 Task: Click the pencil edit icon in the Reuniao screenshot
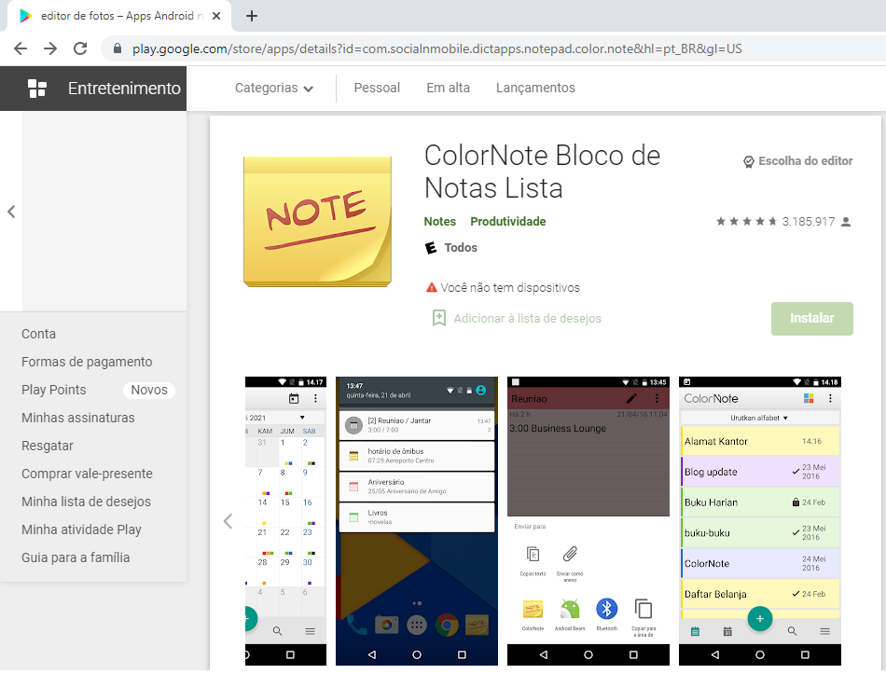(631, 398)
